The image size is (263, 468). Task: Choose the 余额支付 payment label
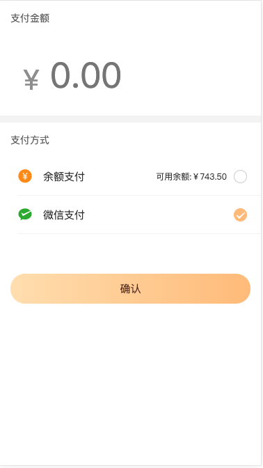click(64, 176)
